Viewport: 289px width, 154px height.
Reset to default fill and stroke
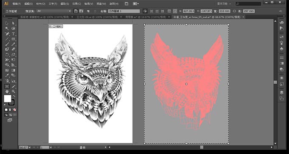pos(5,105)
